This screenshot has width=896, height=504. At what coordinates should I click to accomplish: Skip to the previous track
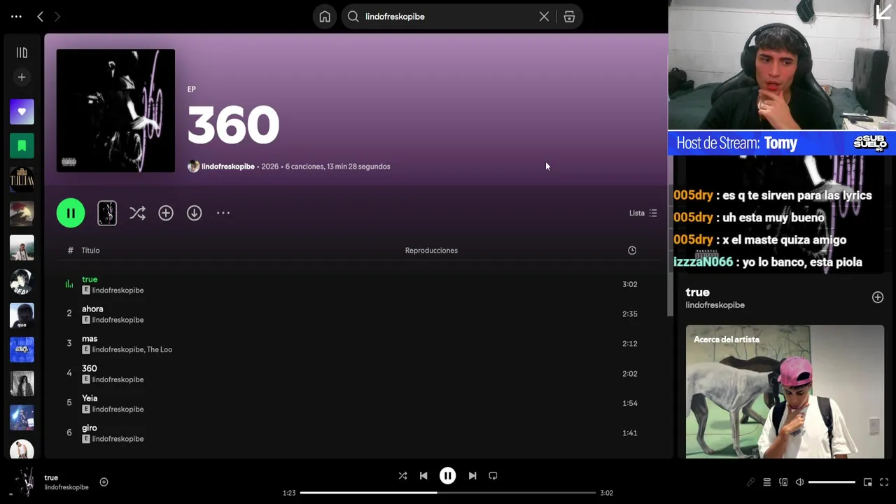[423, 476]
